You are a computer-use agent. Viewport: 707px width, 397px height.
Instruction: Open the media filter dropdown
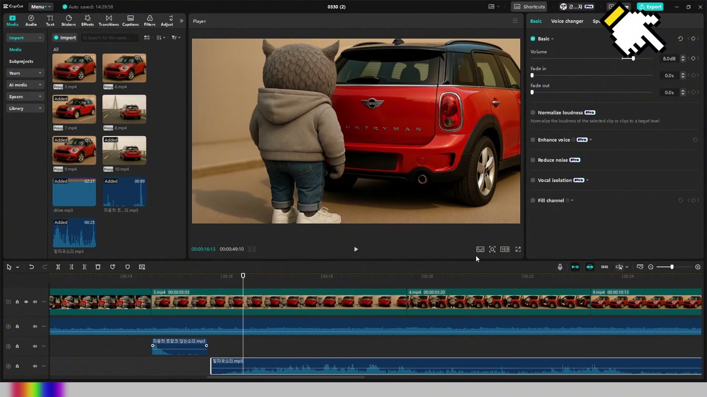point(176,38)
